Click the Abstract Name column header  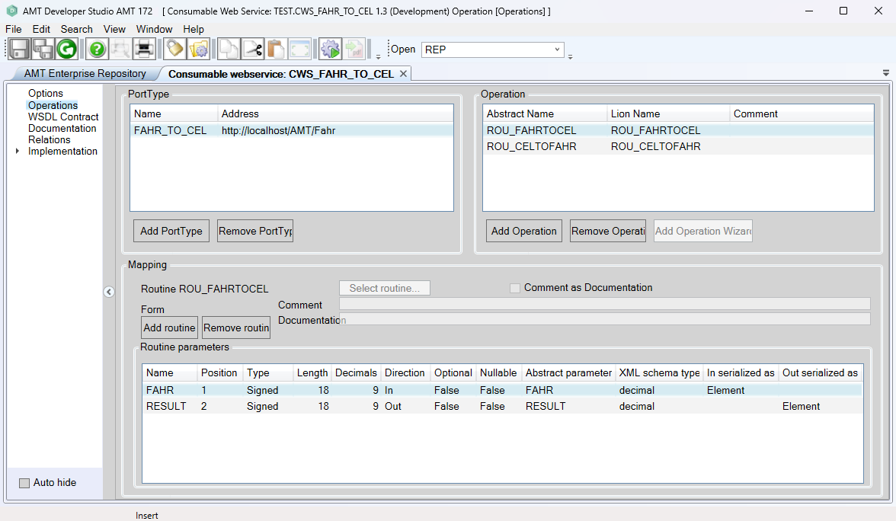(545, 113)
